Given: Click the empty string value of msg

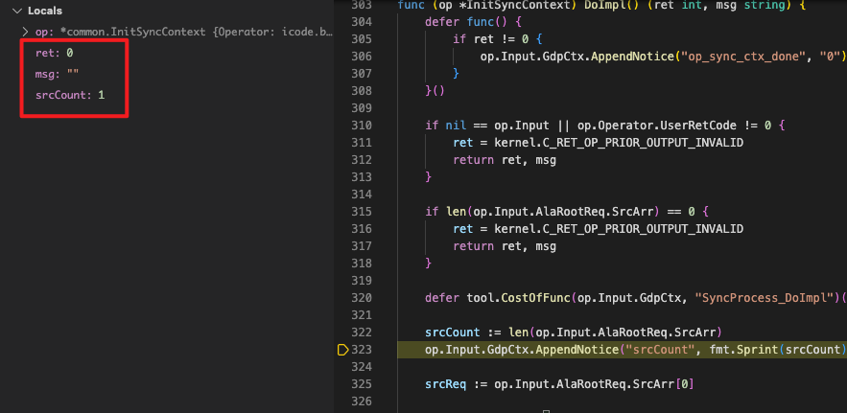Looking at the screenshot, I should (x=73, y=76).
